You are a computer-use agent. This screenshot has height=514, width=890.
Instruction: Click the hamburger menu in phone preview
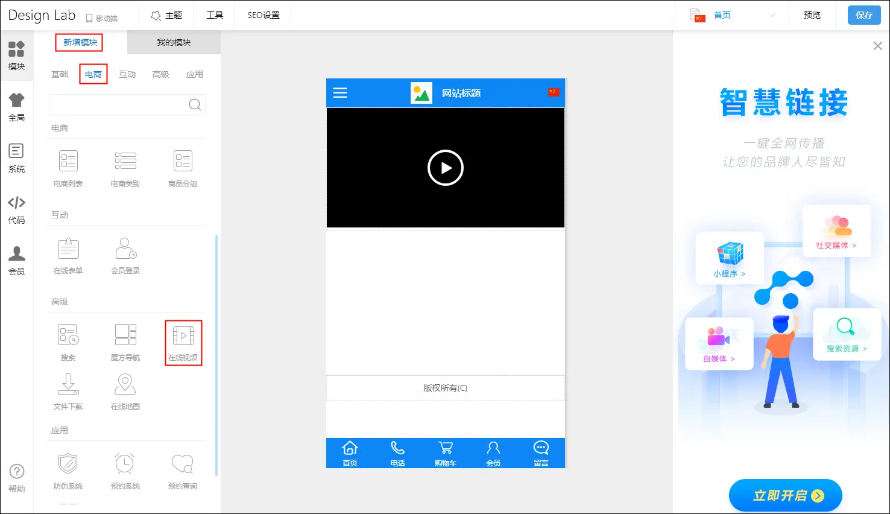click(x=340, y=93)
